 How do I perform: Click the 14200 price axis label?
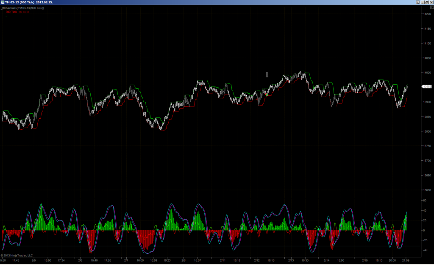[427, 14]
